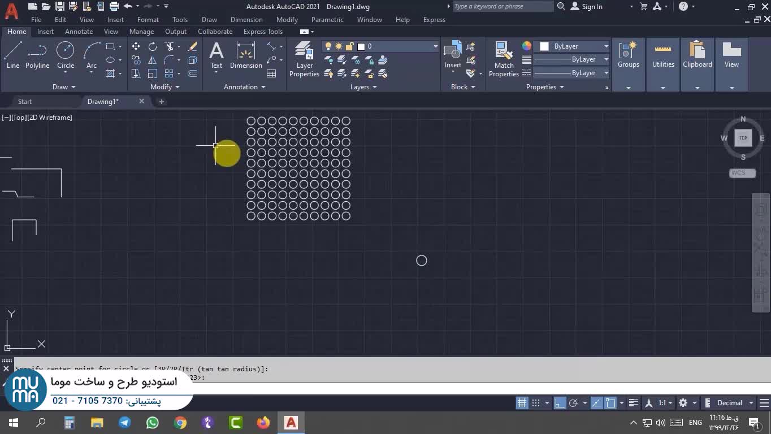Toggle grid display in status bar
The width and height of the screenshot is (771, 434).
522,403
